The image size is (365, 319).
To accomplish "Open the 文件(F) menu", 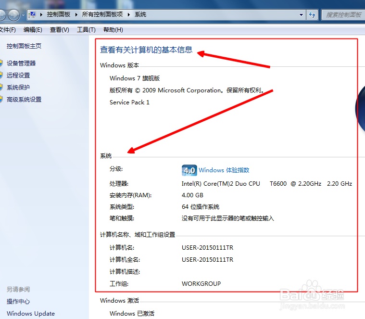I will pyautogui.click(x=8, y=30).
